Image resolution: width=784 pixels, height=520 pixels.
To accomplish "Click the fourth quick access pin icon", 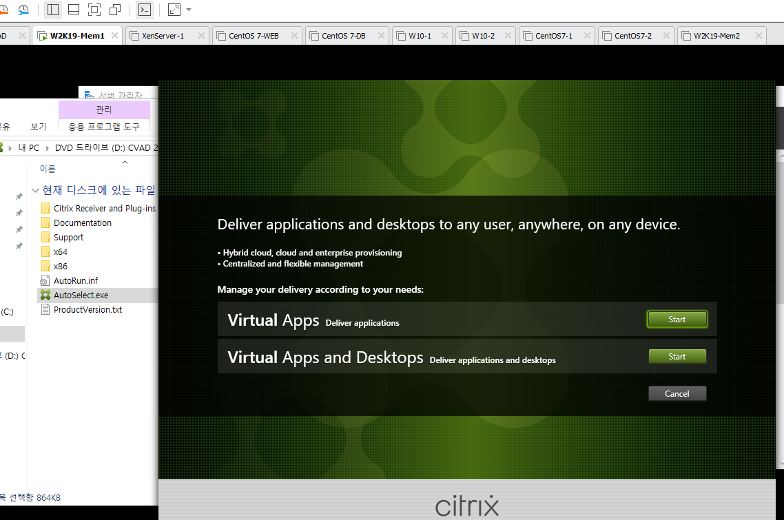I will point(19,246).
